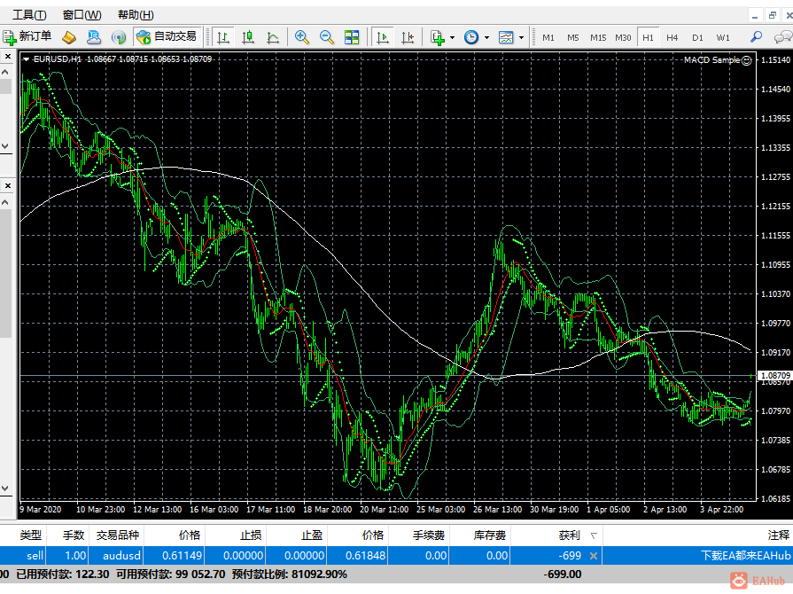793x594 pixels.
Task: Zoom out of the chart
Action: click(327, 37)
